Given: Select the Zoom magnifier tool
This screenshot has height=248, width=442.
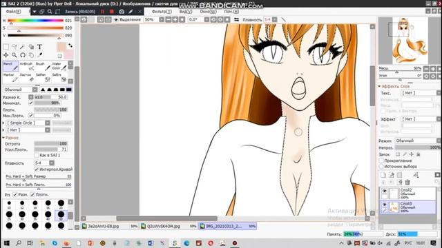Looking at the screenshot, I should [x=14, y=55].
